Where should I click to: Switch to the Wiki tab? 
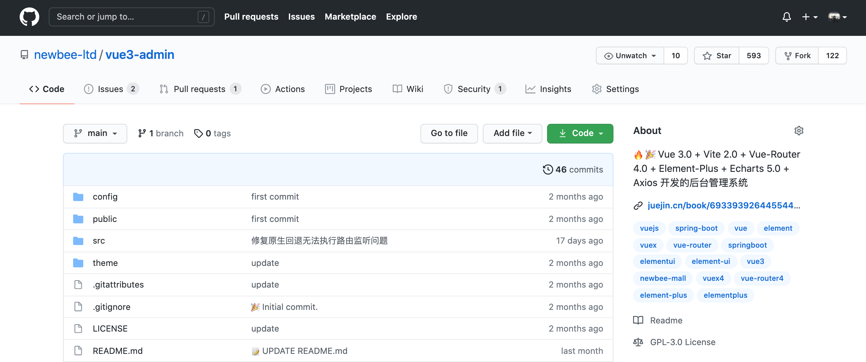408,89
